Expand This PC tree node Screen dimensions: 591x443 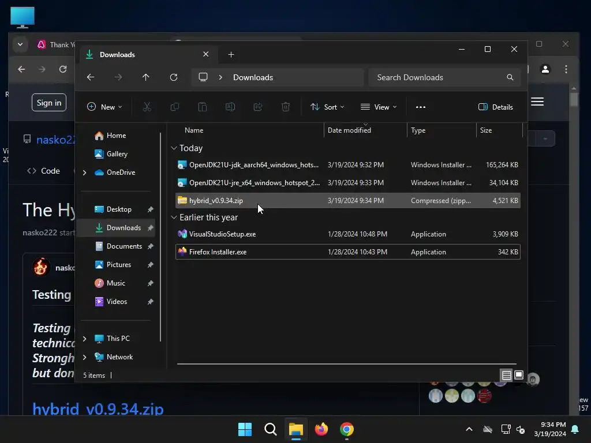(x=85, y=339)
